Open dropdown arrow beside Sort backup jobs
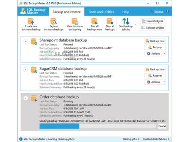The height and width of the screenshot is (142, 189). point(135,24)
